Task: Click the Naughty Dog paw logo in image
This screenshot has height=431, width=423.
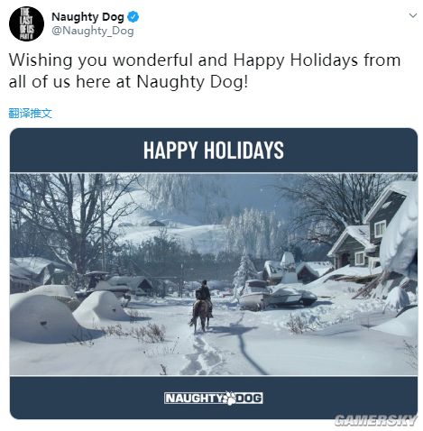Action: (x=228, y=399)
